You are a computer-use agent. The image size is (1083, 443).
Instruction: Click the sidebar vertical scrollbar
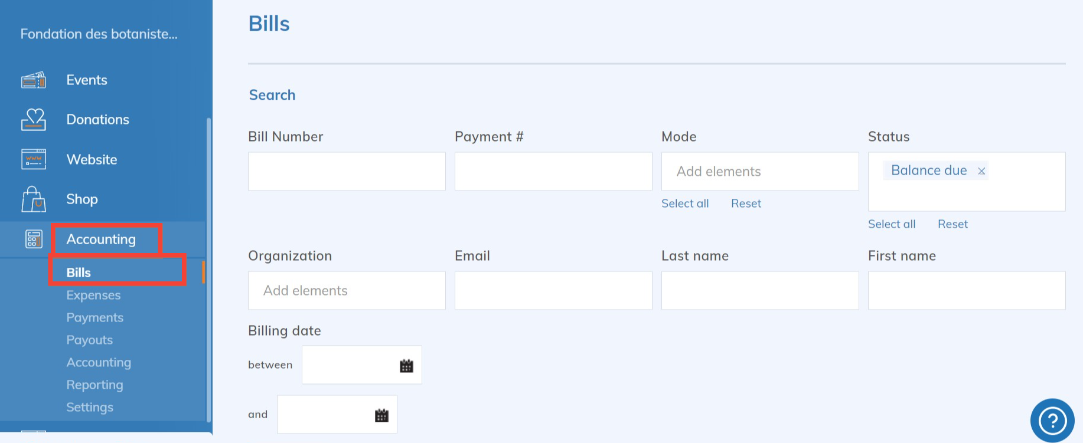[208, 265]
